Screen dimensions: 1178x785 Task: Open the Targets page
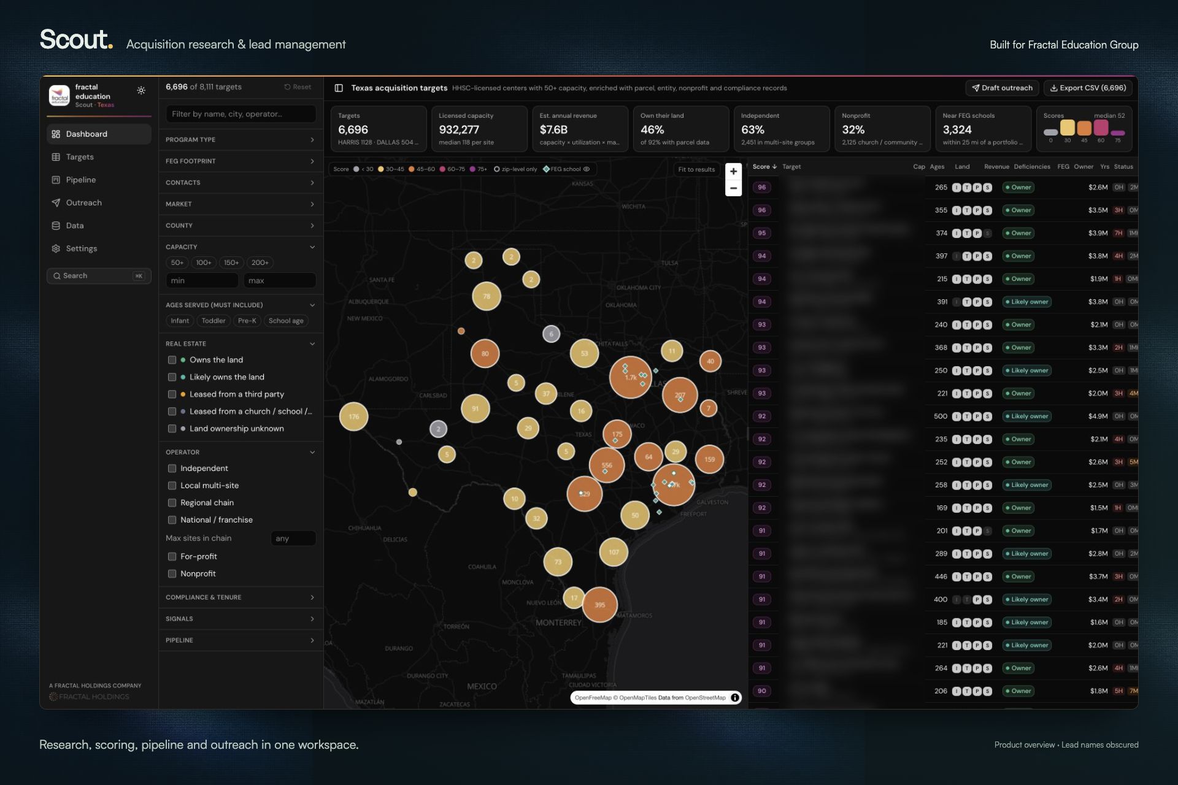[x=99, y=157]
